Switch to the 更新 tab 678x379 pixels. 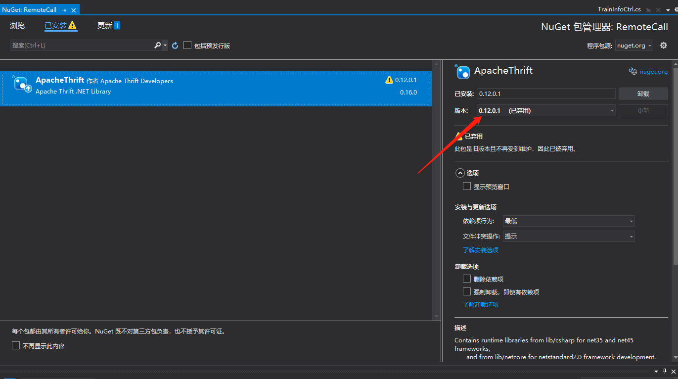[x=105, y=26]
